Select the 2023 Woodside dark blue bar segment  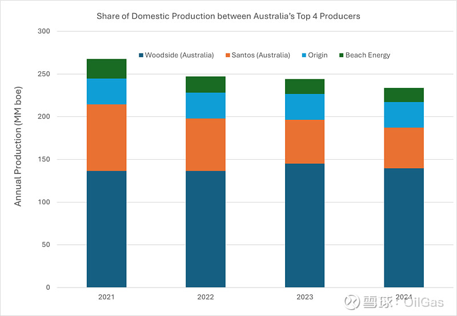tap(305, 225)
